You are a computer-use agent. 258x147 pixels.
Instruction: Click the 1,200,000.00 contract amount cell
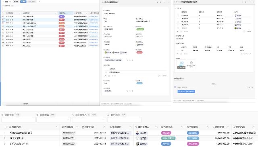[223, 143]
